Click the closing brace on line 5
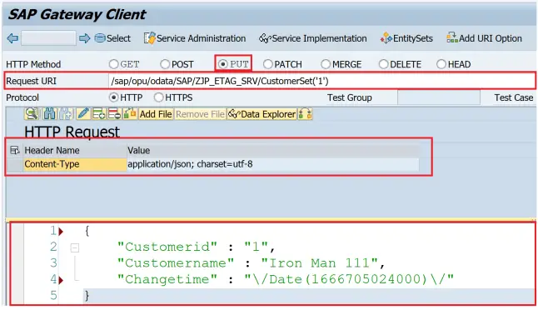Viewport: 538px width, 310px height. 87,295
